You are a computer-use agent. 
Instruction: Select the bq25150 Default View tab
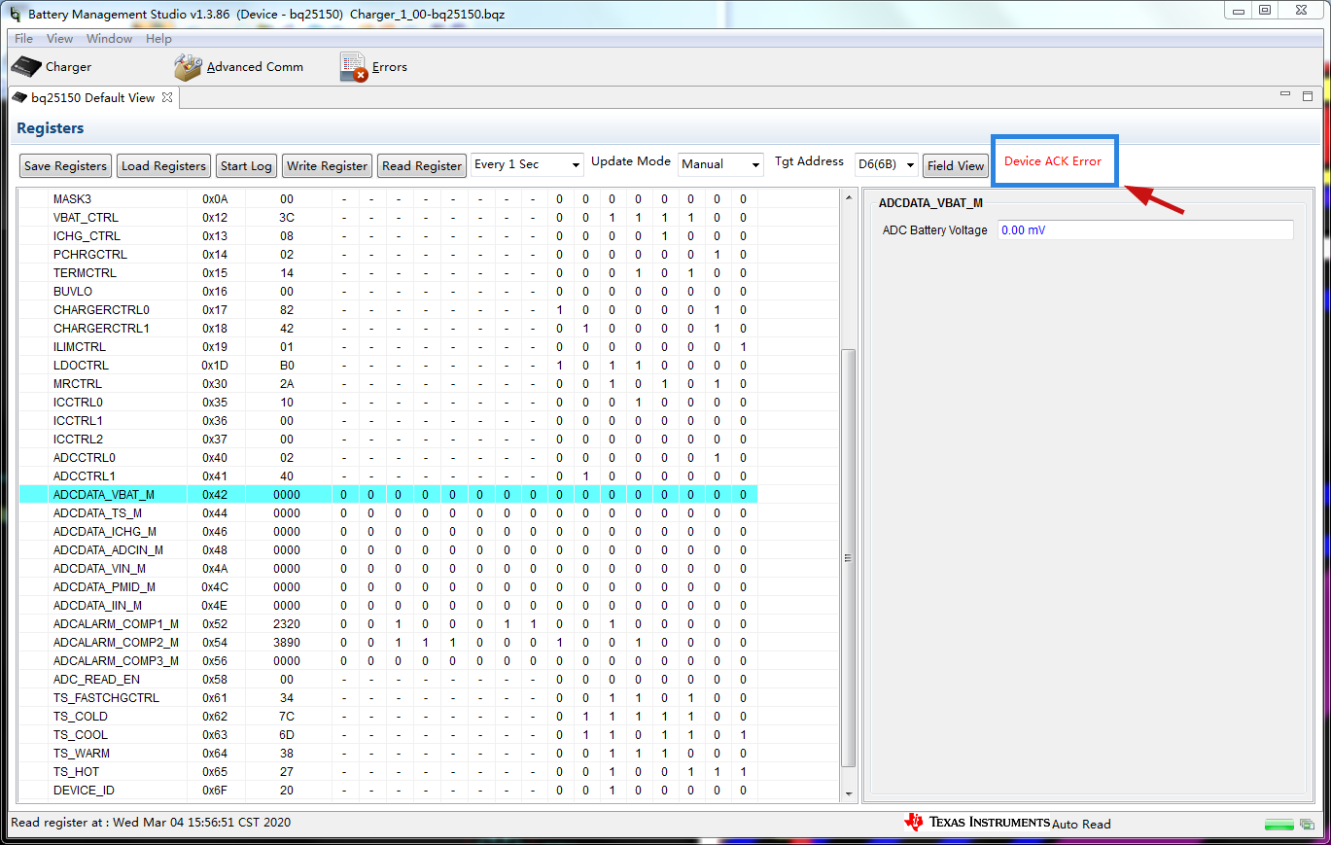click(92, 97)
